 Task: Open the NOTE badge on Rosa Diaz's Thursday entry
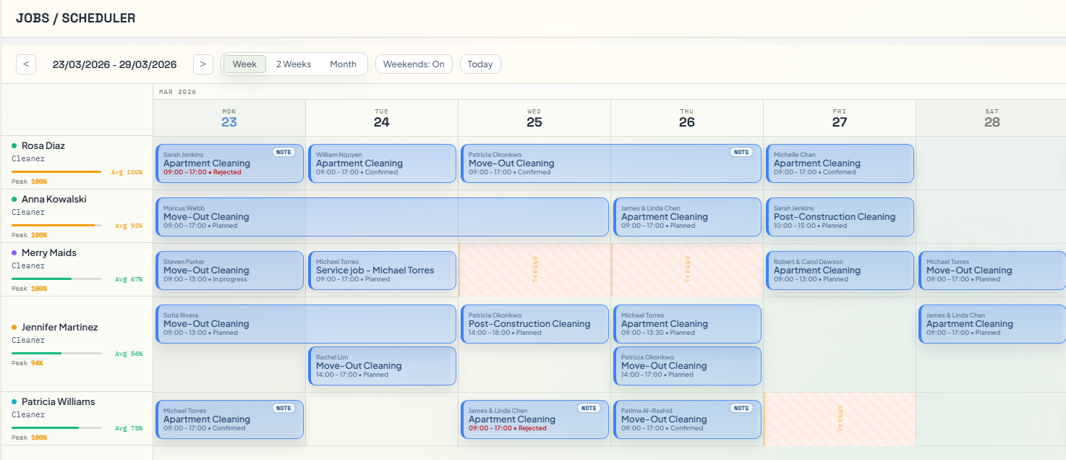click(x=741, y=152)
